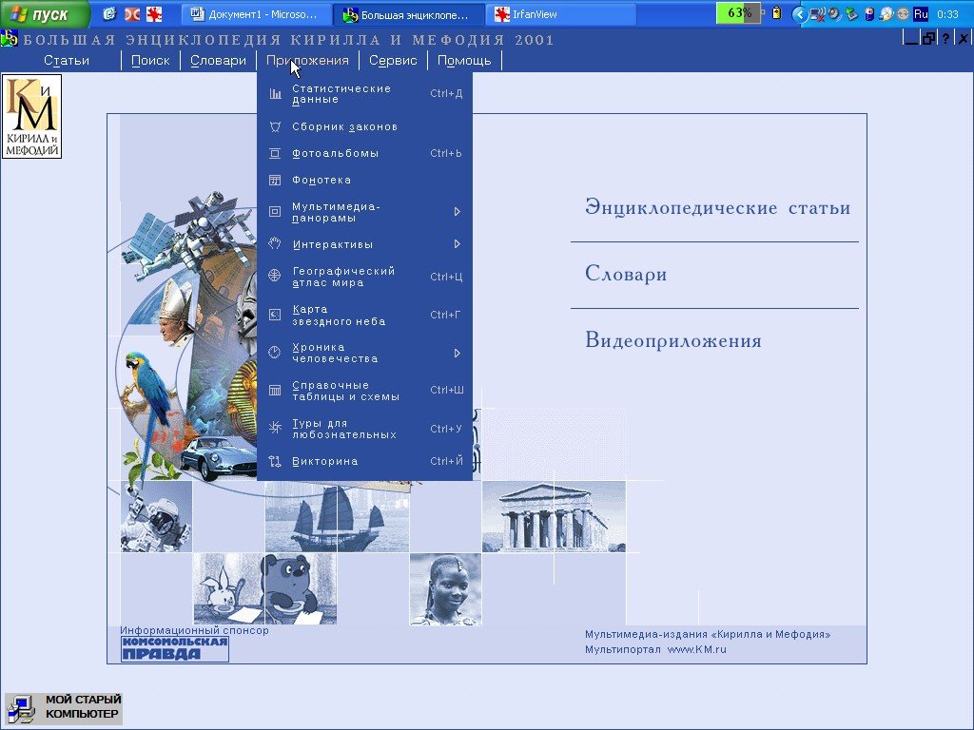Viewport: 974px width, 730px height.
Task: Click the clock icon beside Хроника человечества
Action: tap(275, 353)
